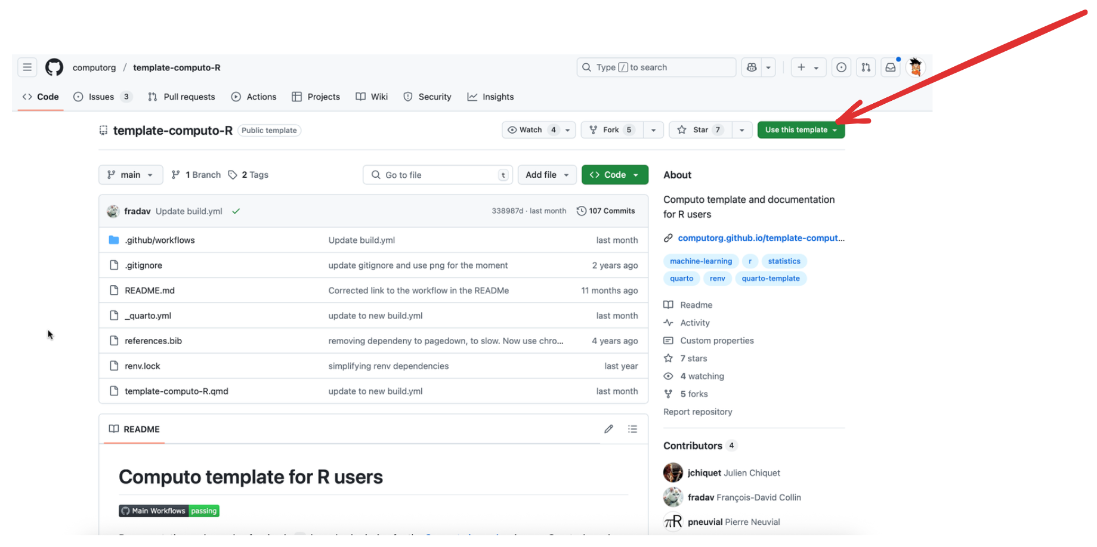Open the user profile avatar menu
Image resolution: width=1097 pixels, height=547 pixels.
916,67
